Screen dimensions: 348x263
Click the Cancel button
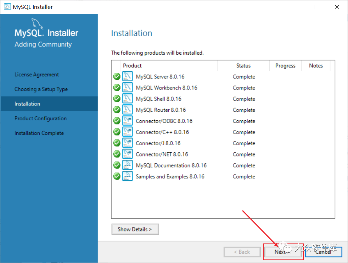[324, 252]
